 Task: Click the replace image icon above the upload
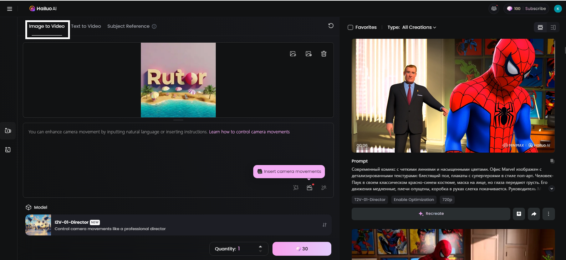pos(293,54)
